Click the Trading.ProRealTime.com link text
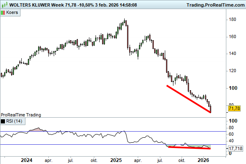246x164 pixels. (x=216, y=5)
